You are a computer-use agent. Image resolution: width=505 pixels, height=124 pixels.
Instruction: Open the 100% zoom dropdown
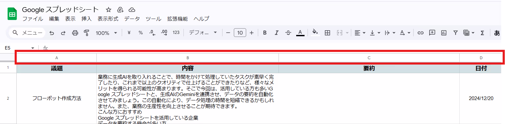[106, 33]
